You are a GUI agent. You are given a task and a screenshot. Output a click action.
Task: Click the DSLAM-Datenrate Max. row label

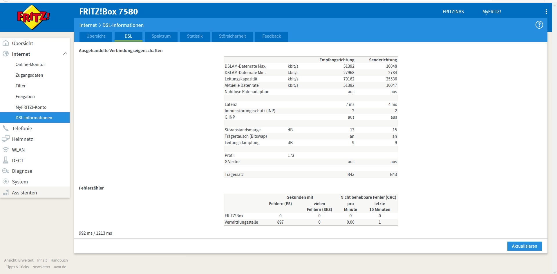pos(245,66)
